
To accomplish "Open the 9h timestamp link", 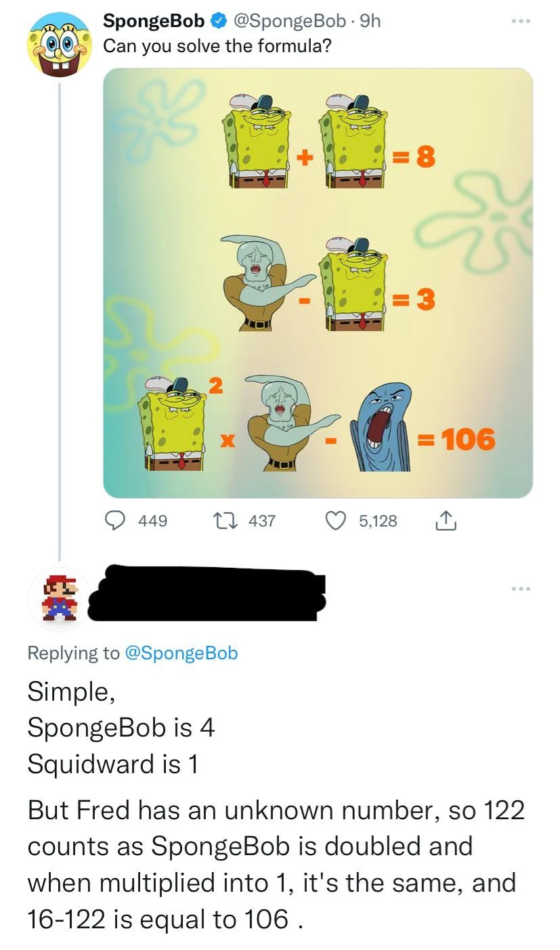I will pos(371,22).
